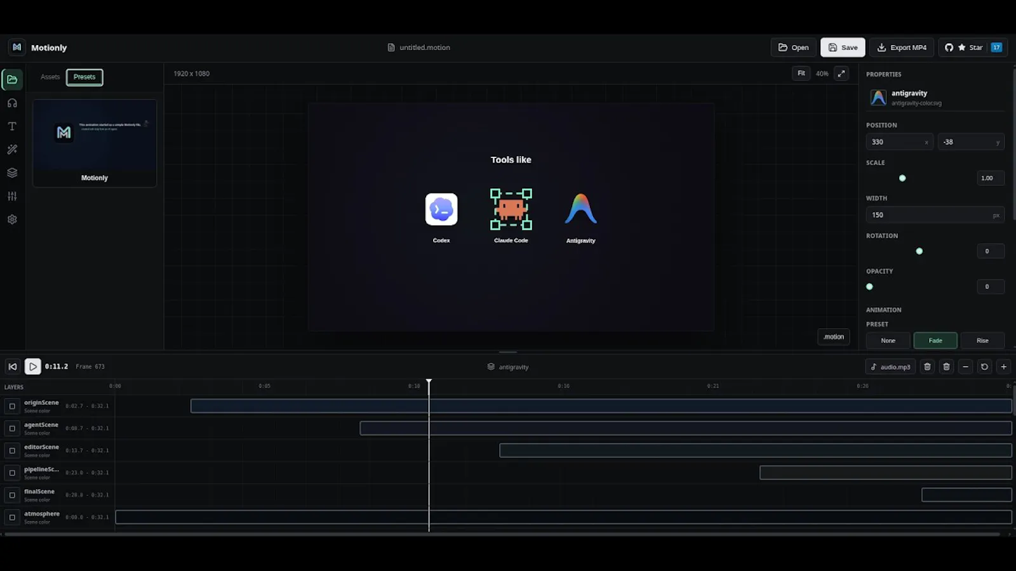Click the 17 star count badge
The height and width of the screenshot is (571, 1016).
click(996, 48)
